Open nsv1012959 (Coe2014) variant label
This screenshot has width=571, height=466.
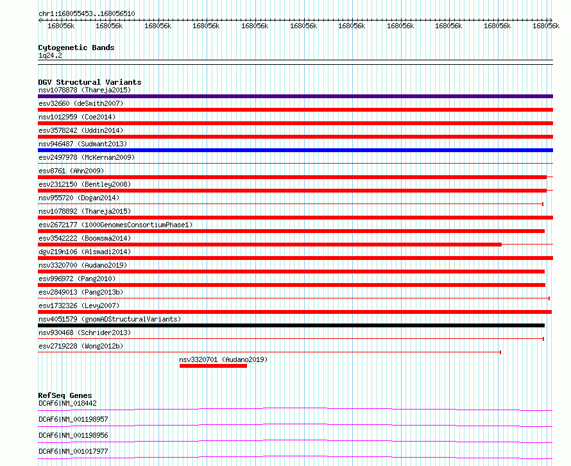coord(77,117)
